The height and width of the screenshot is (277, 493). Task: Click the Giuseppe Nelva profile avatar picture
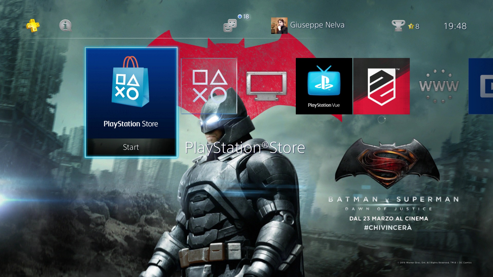coord(279,26)
